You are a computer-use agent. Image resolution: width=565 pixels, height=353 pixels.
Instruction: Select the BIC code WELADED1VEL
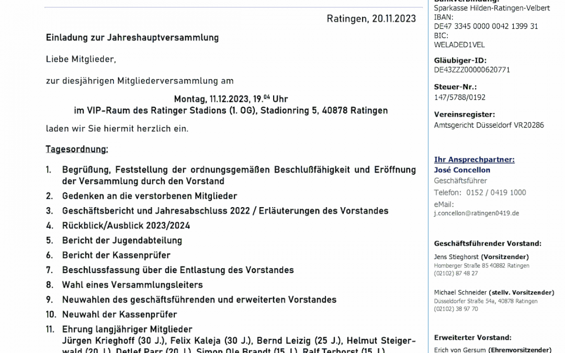pyautogui.click(x=459, y=44)
